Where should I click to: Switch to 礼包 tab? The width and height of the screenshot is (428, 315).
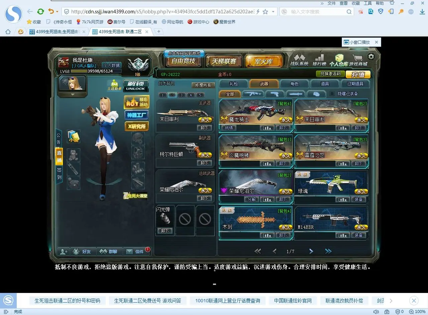(x=233, y=84)
